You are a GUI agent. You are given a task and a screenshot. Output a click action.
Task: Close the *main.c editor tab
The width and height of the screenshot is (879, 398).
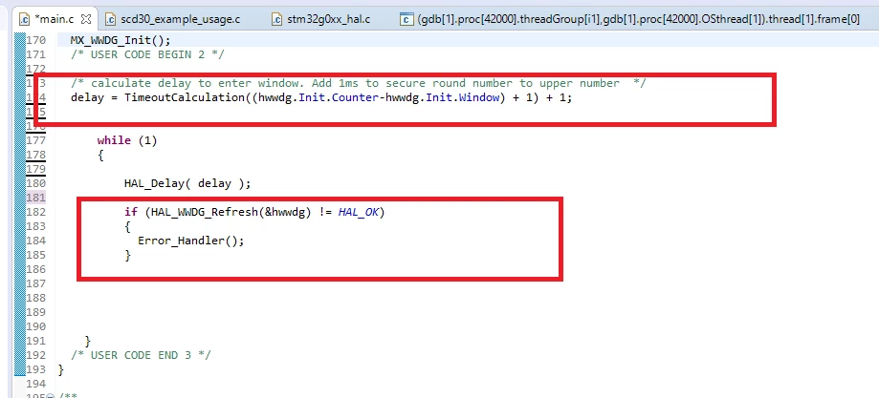(x=86, y=20)
